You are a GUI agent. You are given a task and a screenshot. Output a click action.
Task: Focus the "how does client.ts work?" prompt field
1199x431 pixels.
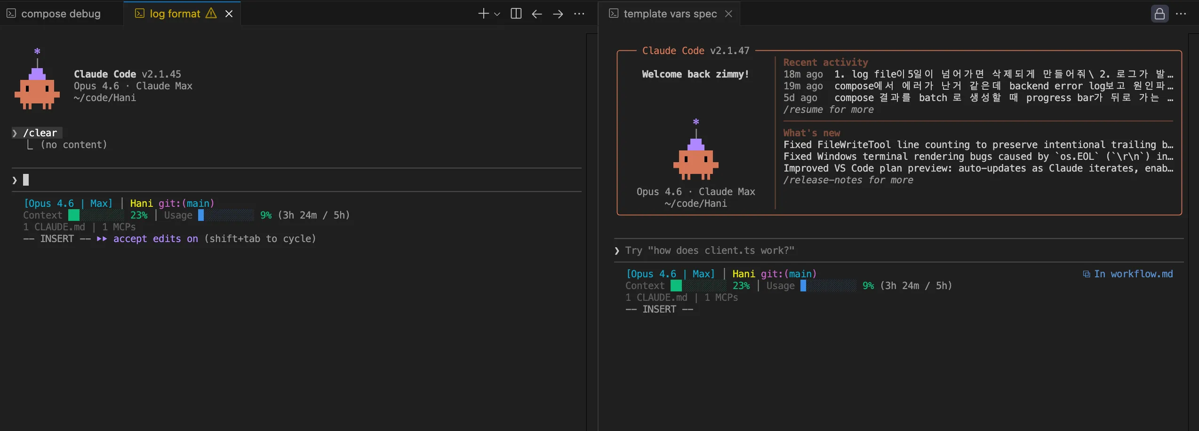coord(894,251)
